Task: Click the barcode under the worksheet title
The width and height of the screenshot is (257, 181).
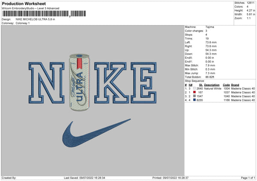Action: click(44, 14)
